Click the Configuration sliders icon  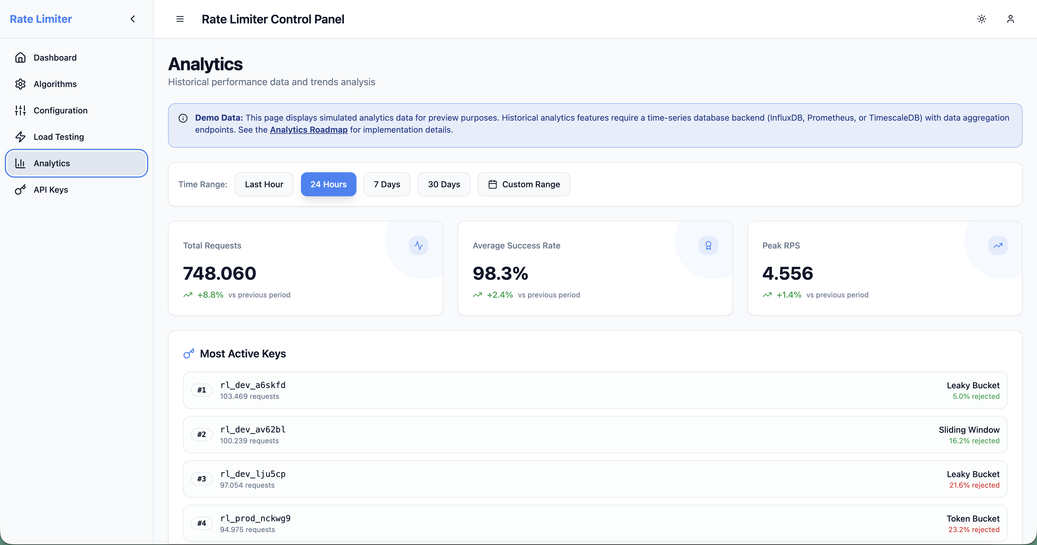coord(20,110)
